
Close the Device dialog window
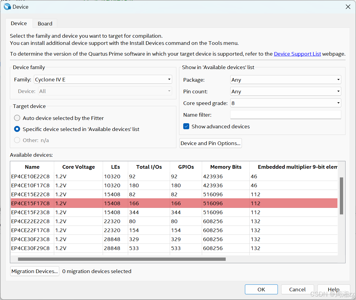348,7
